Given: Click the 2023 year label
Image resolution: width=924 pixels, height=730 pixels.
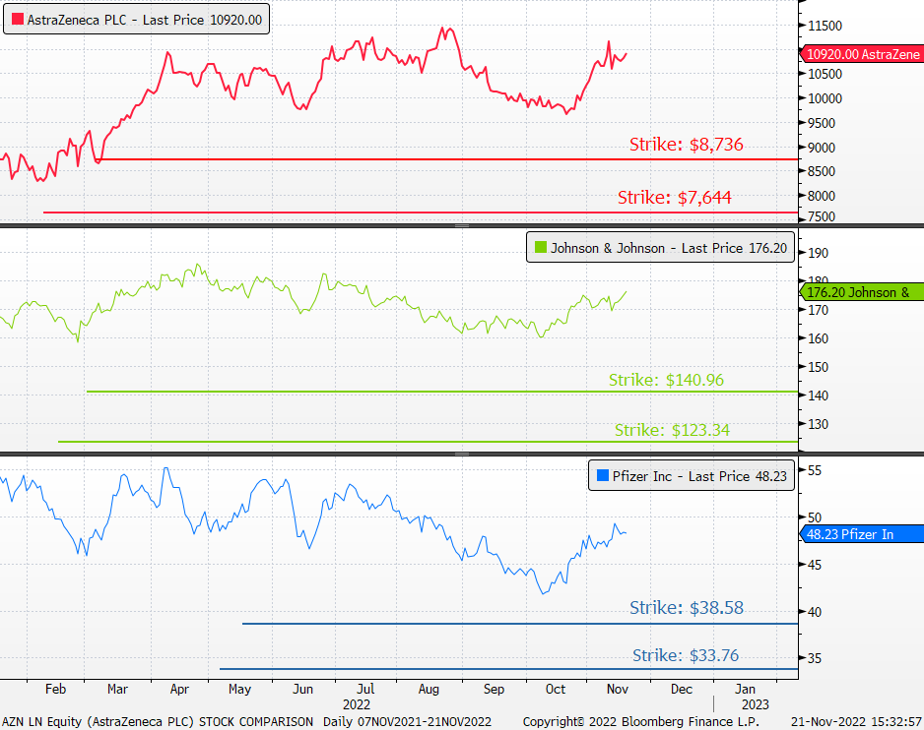Looking at the screenshot, I should tap(756, 704).
